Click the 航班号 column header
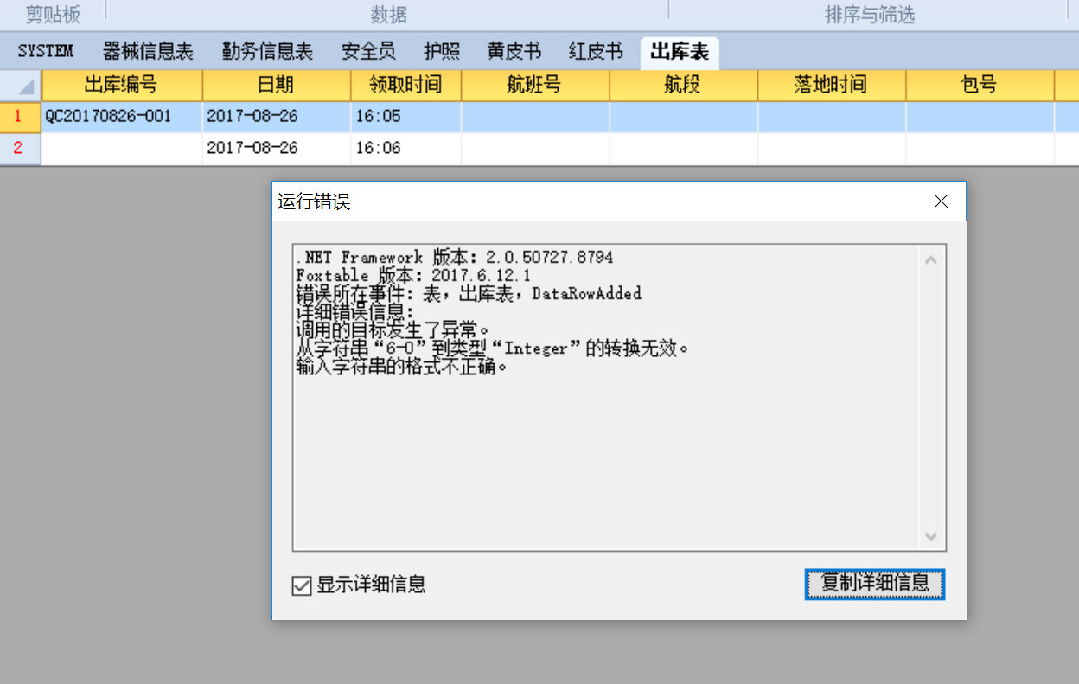The width and height of the screenshot is (1079, 684). coord(535,85)
